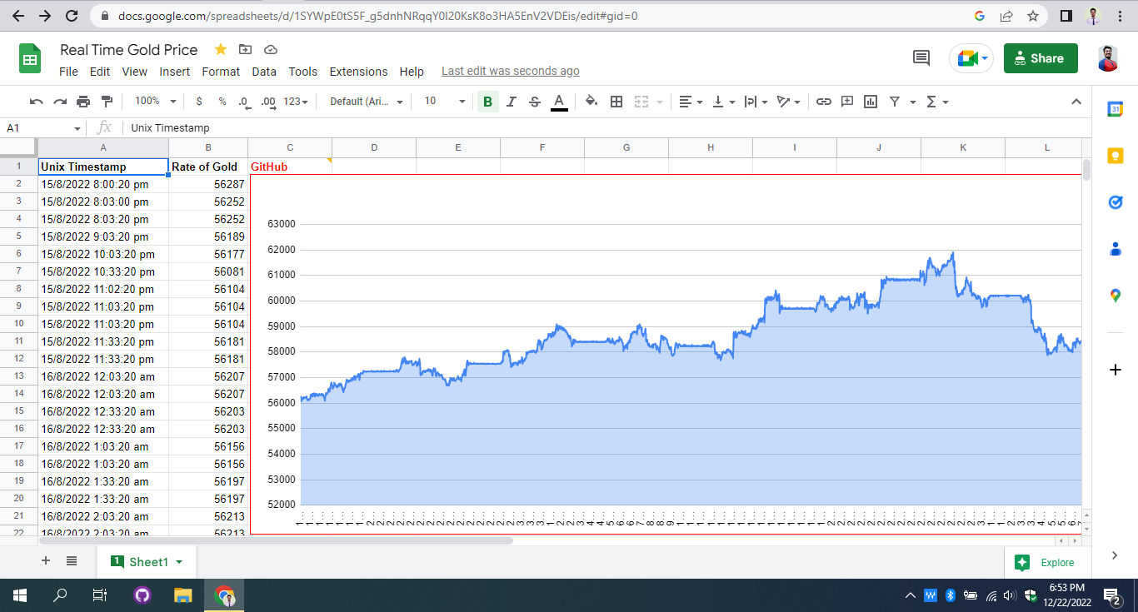Open the Borders tool
1138x612 pixels.
[x=616, y=102]
